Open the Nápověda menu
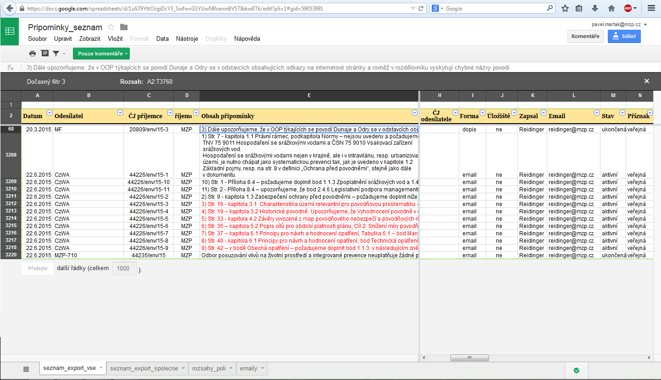Image resolution: width=661 pixels, height=380 pixels. point(247,39)
